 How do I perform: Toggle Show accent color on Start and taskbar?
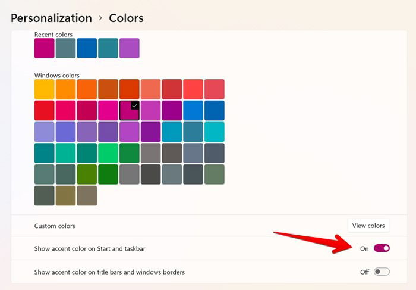pos(382,248)
